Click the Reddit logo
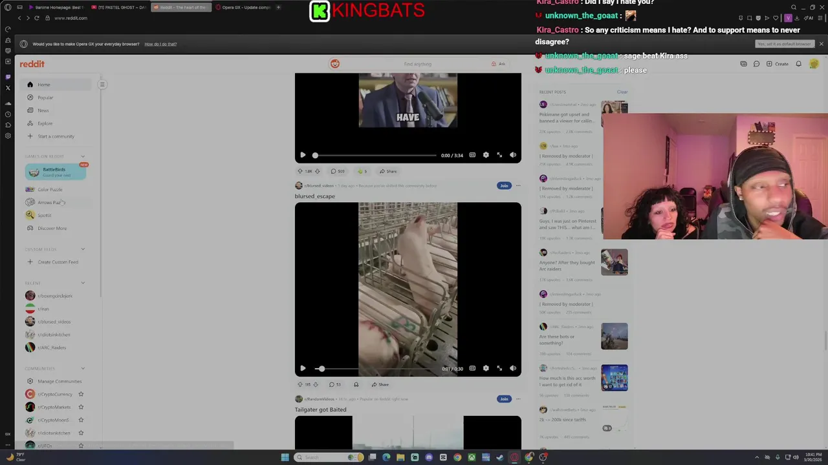Viewport: 828px width, 465px height. (x=32, y=64)
